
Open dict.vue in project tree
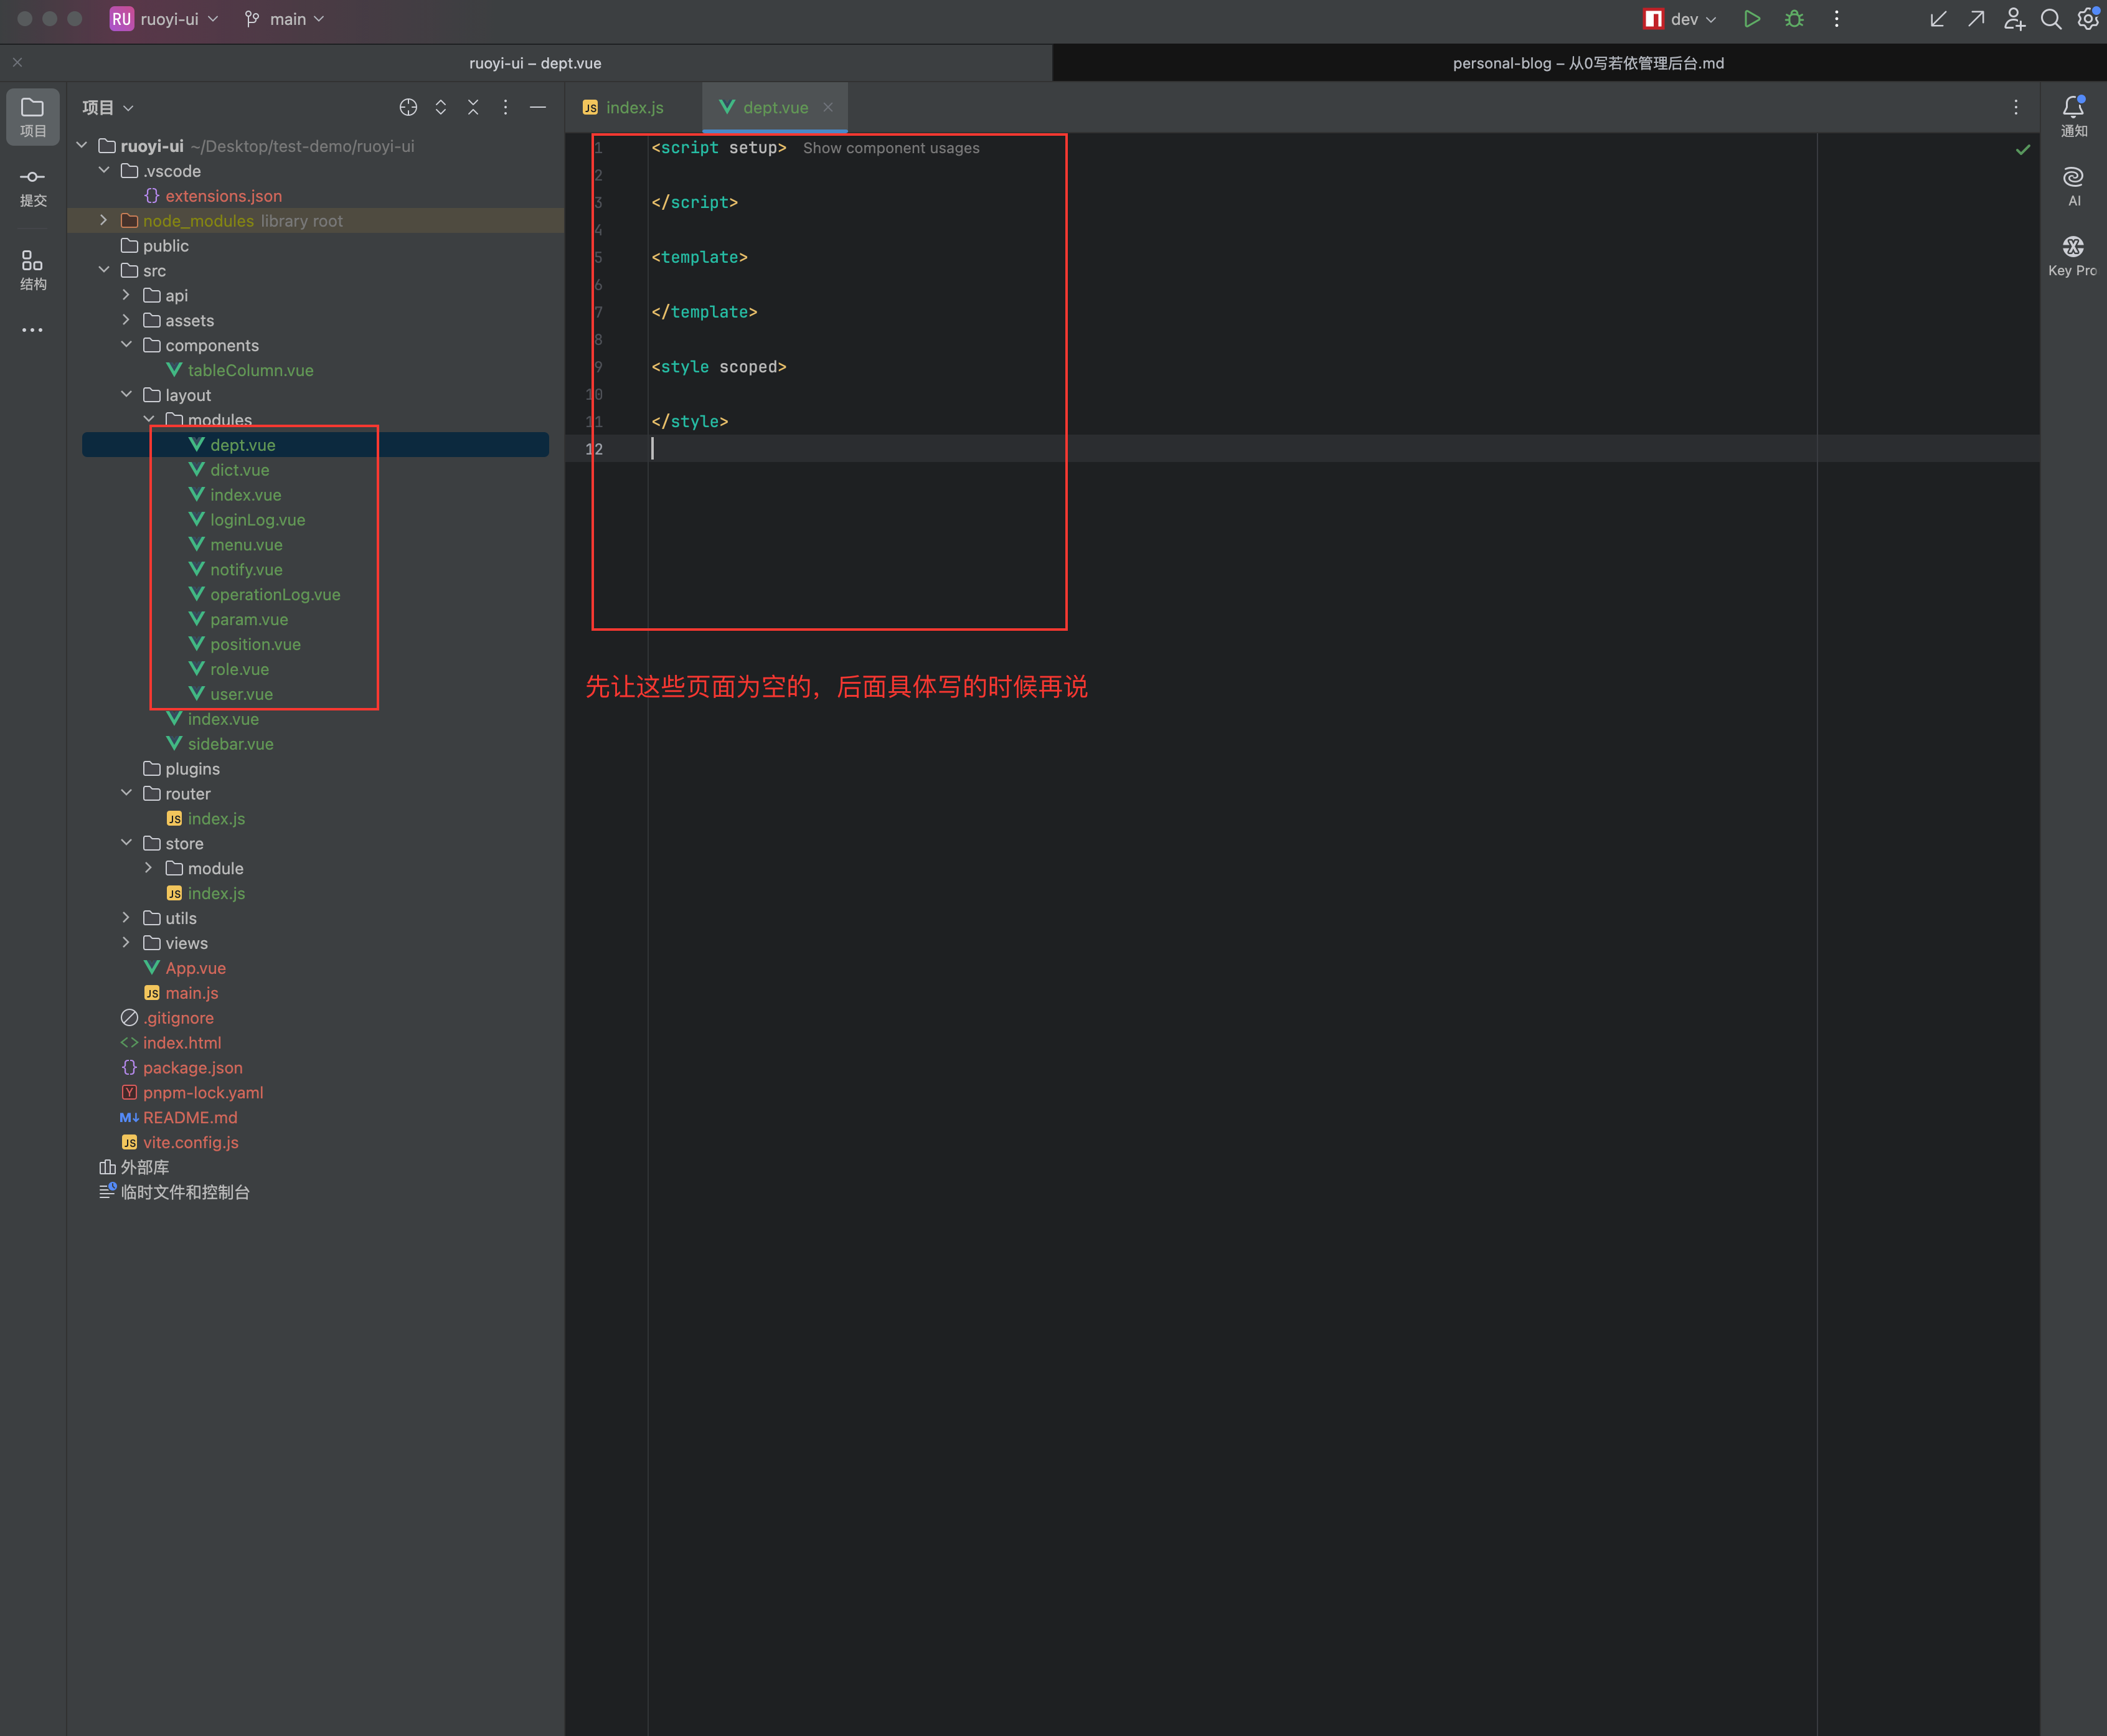pyautogui.click(x=239, y=469)
